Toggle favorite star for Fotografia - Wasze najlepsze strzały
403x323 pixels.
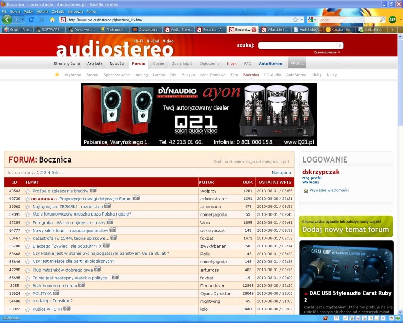tap(28, 223)
